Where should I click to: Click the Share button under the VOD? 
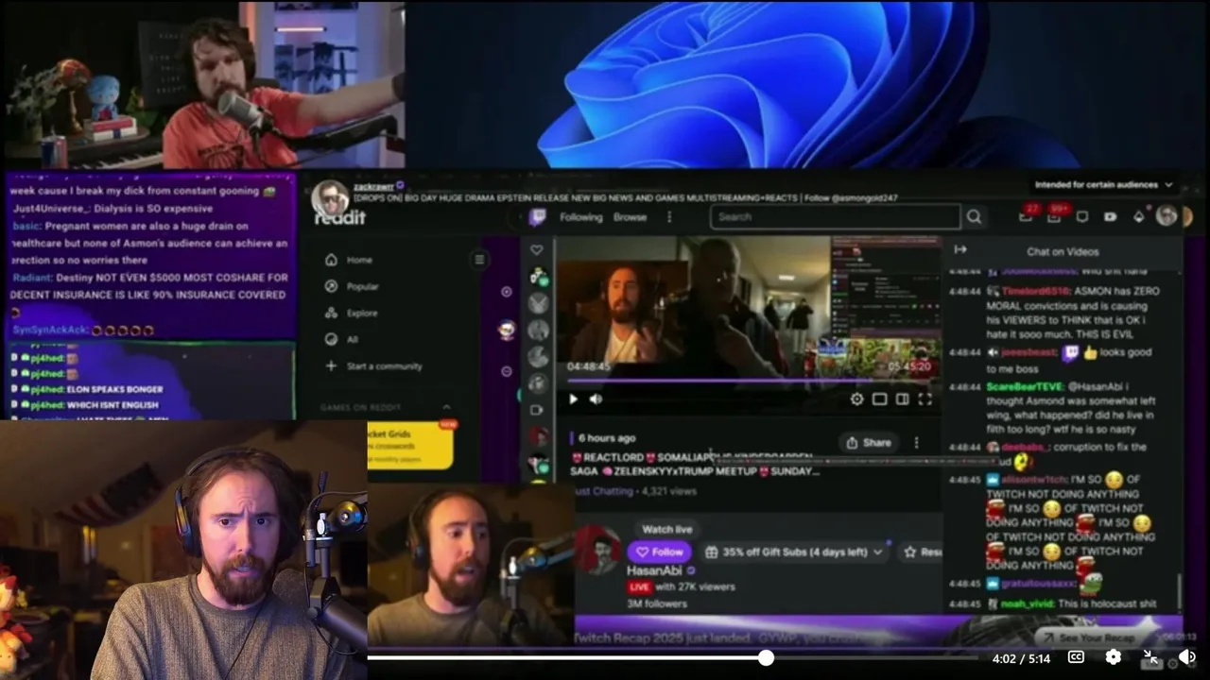[x=869, y=442]
